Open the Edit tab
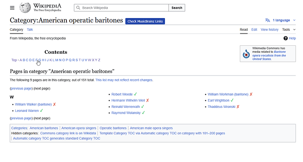This screenshot has width=303, height=162. coord(254,29)
